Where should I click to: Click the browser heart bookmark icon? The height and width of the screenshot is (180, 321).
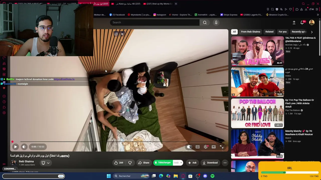tap(290, 9)
